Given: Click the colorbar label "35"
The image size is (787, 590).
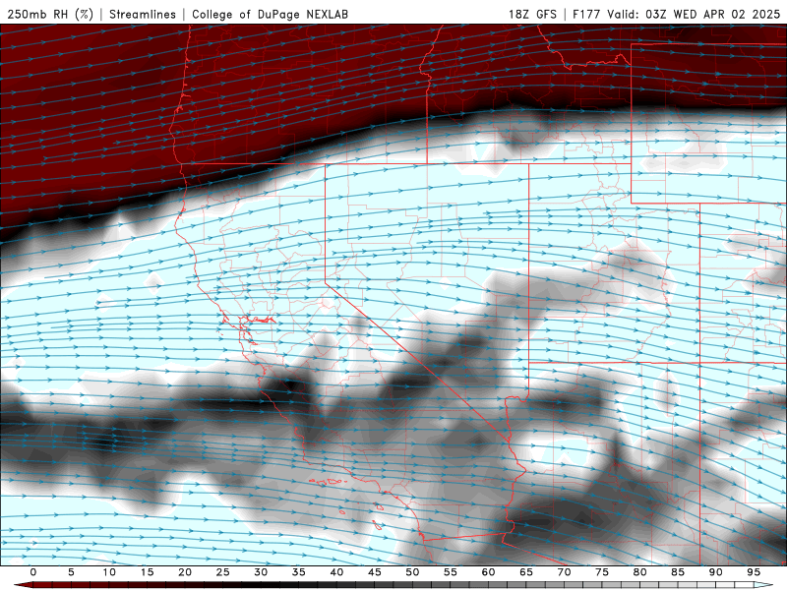Looking at the screenshot, I should point(299,572).
